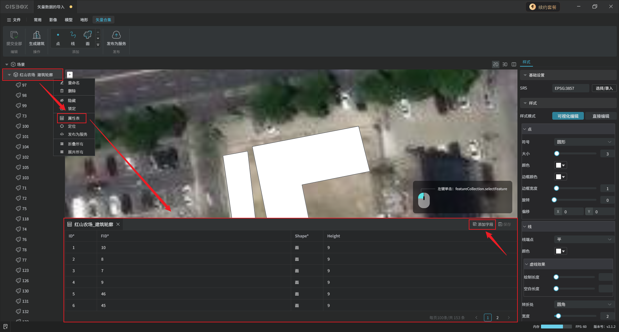Viewport: 619px width, 332px height.
Task: Switch the view to 3D mode
Action: click(x=505, y=64)
